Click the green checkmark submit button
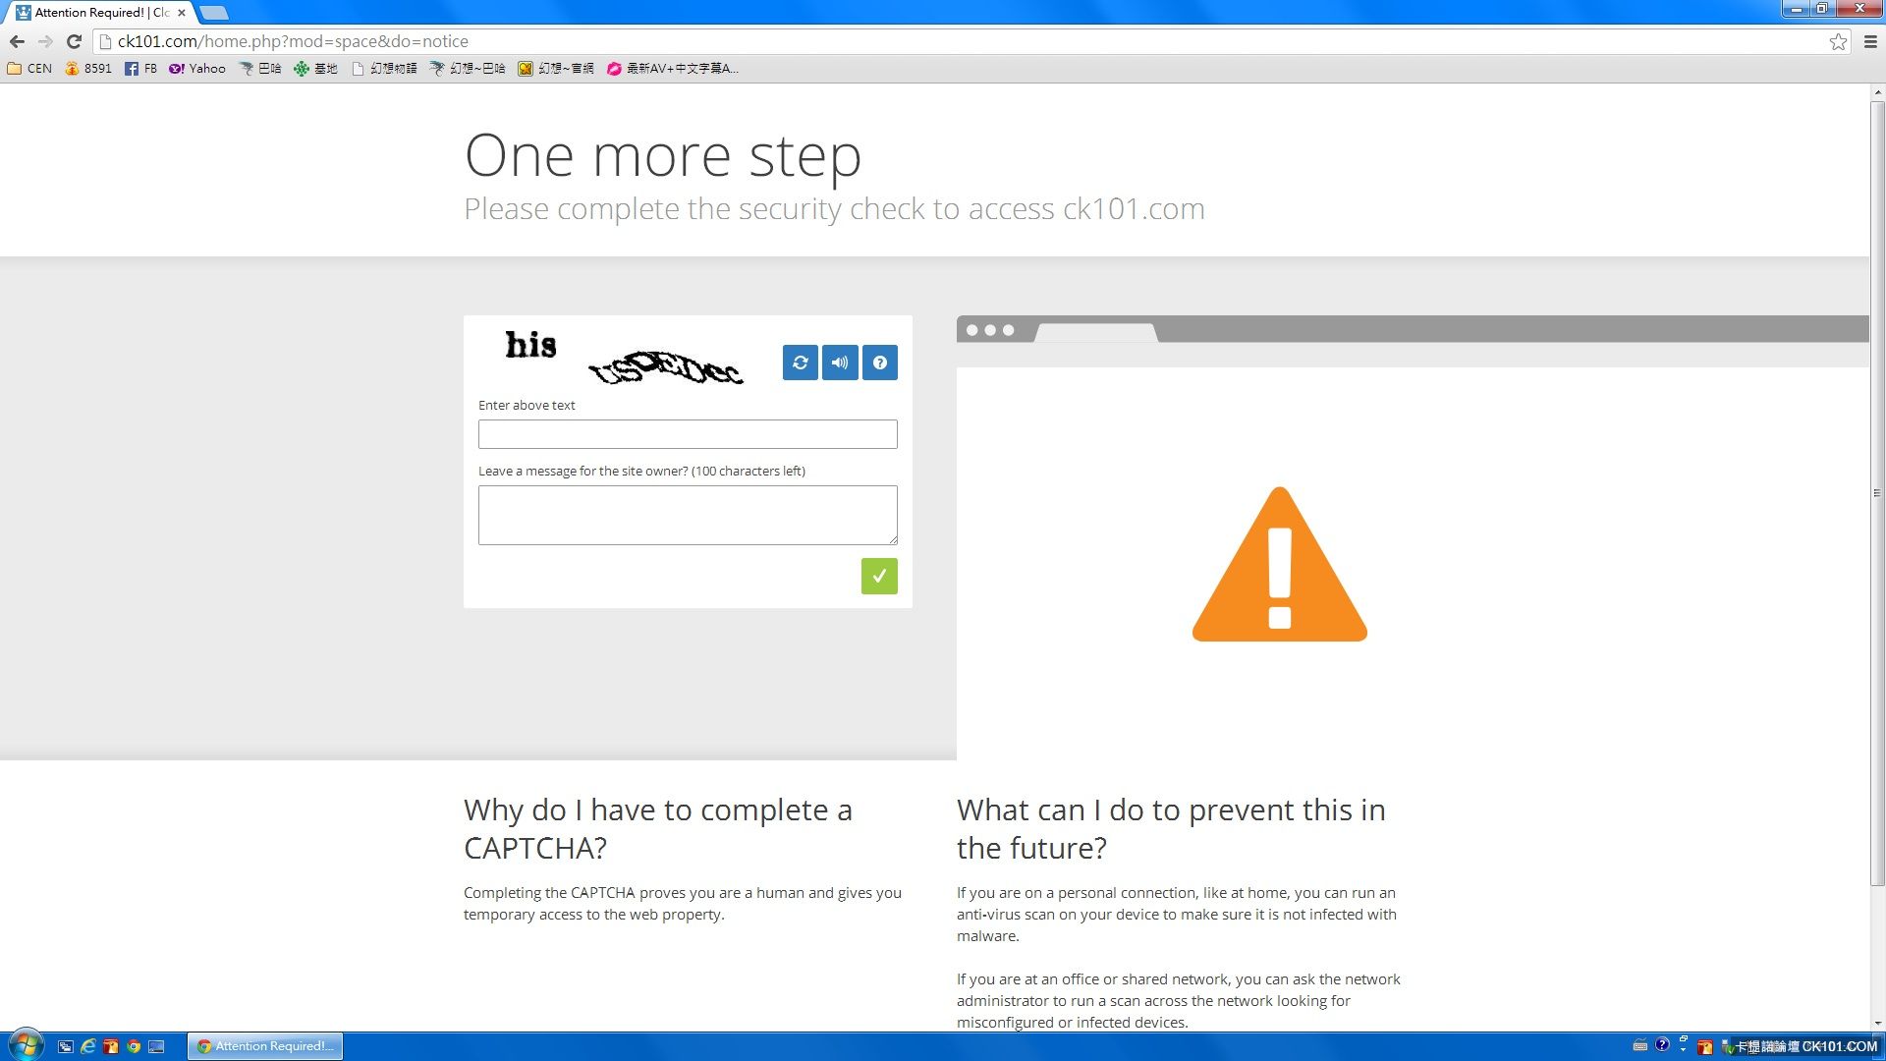 click(879, 575)
